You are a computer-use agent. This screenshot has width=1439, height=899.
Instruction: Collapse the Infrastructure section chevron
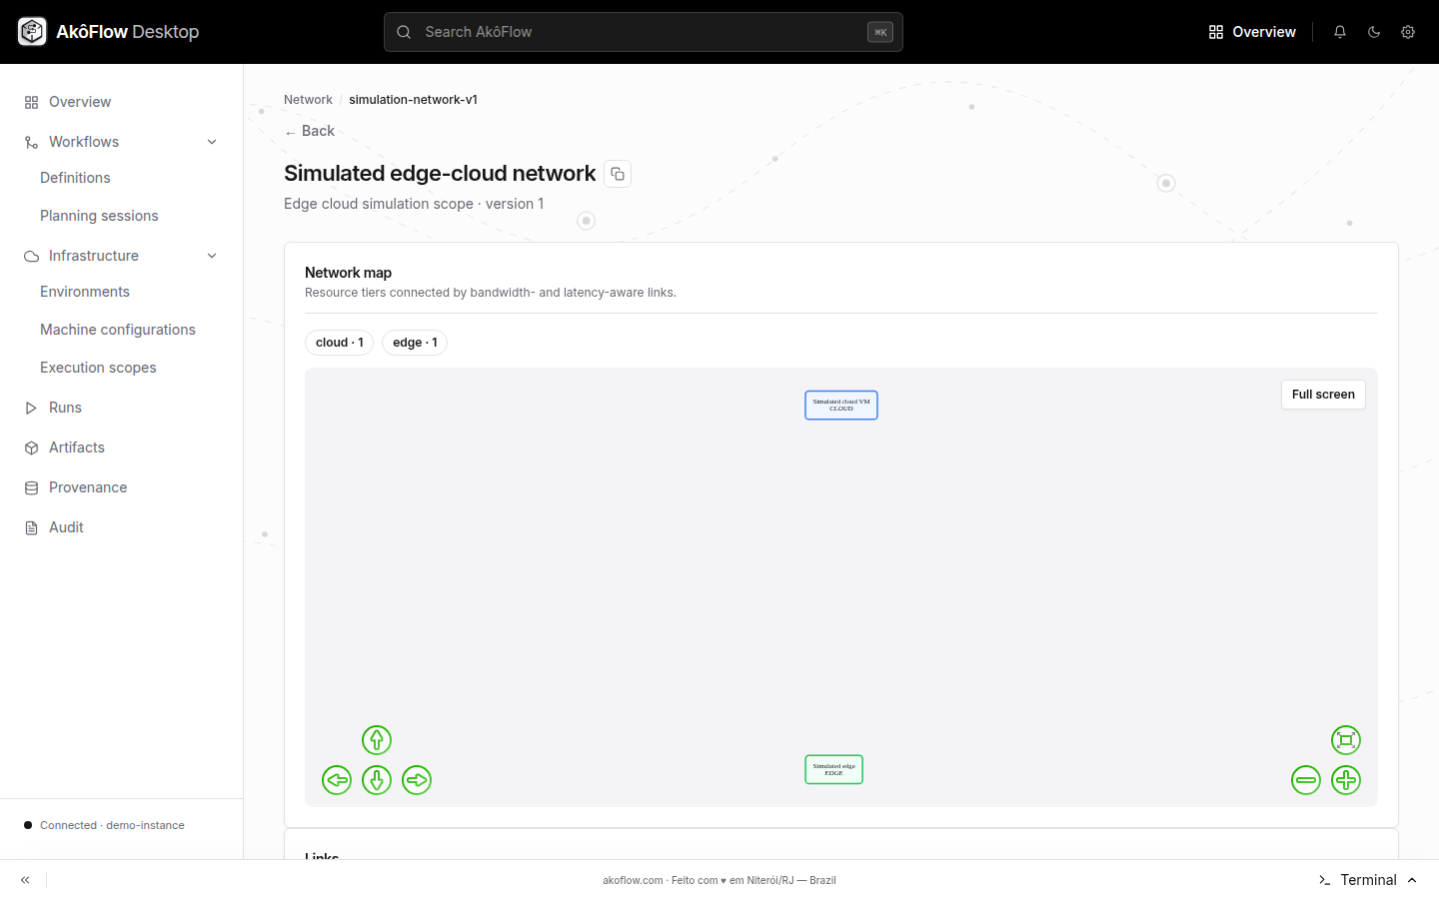(212, 256)
